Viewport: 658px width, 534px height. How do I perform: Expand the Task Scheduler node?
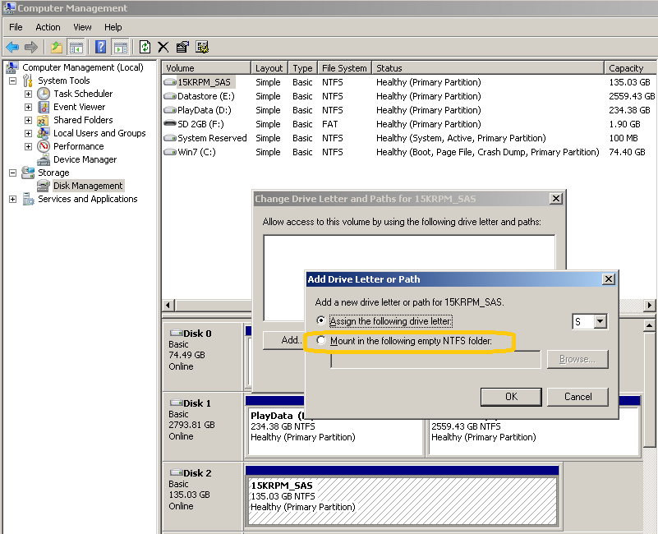(x=28, y=94)
